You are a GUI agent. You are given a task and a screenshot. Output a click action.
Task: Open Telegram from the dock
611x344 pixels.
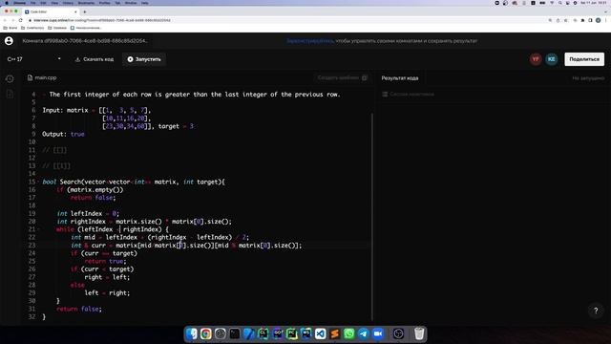click(363, 333)
